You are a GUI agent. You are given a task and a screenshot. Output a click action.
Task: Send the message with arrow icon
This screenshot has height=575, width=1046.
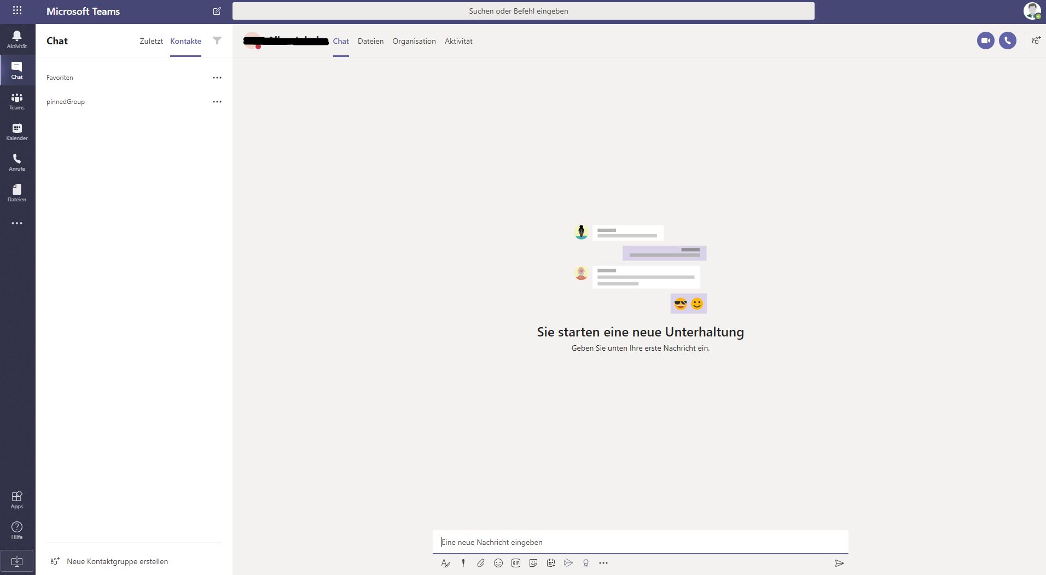point(839,563)
